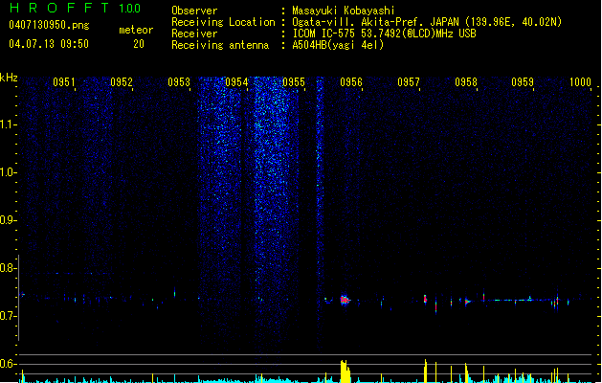Viewport: 602px width, 383px height.
Task: Click the 1000 time marker
Action: 580,82
